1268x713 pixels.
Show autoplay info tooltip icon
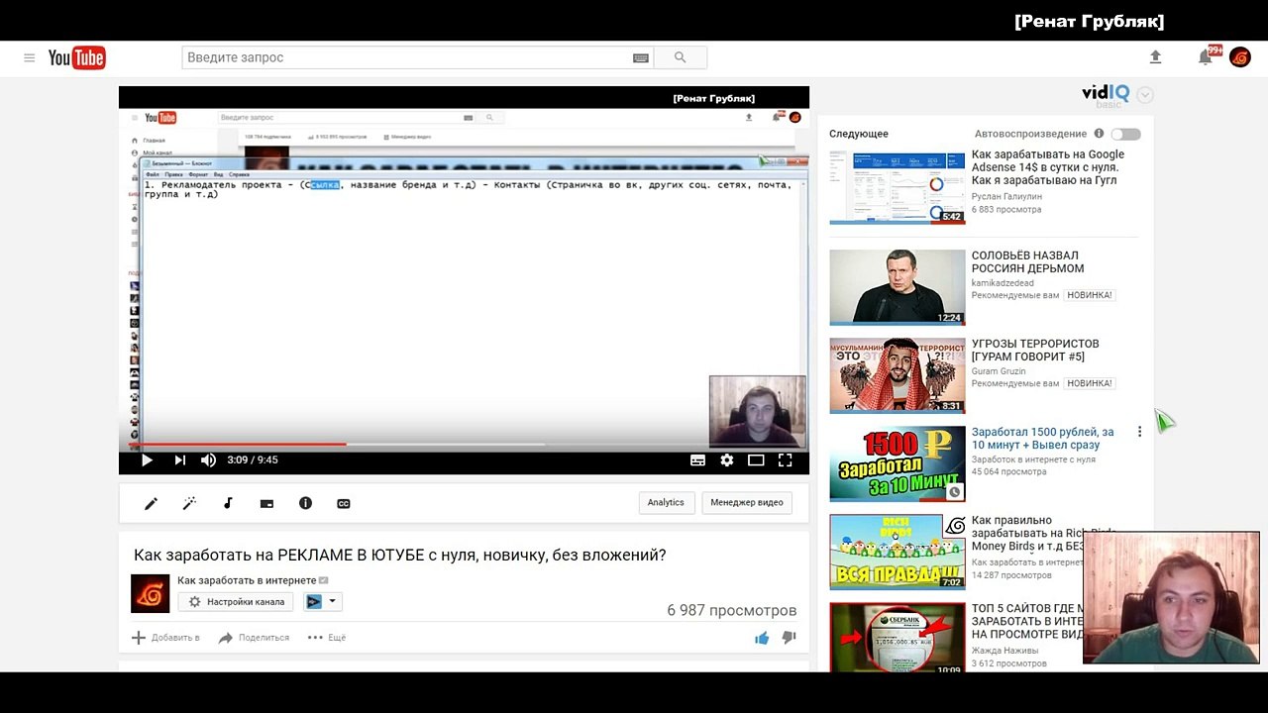click(1099, 134)
